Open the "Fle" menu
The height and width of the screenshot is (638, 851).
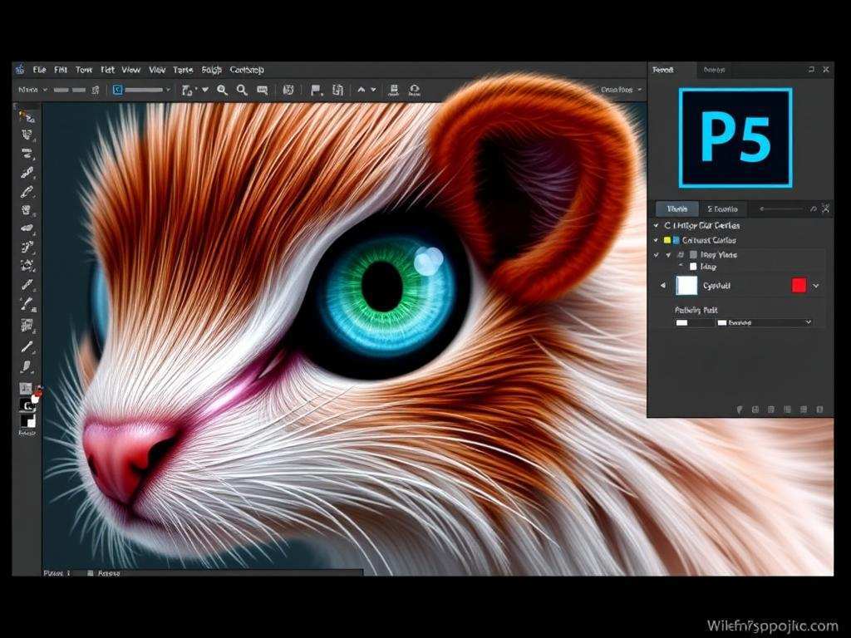(x=39, y=70)
